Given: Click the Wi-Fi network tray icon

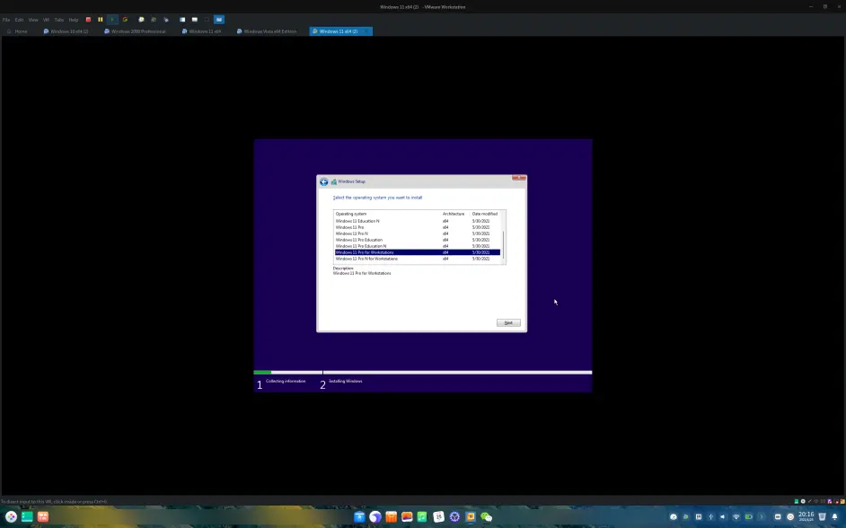Looking at the screenshot, I should 736,516.
